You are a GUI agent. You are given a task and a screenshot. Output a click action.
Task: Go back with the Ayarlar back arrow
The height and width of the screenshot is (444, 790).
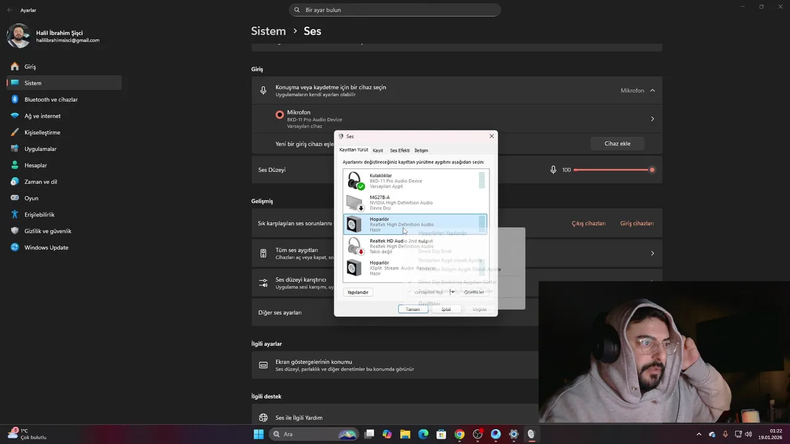coord(9,10)
